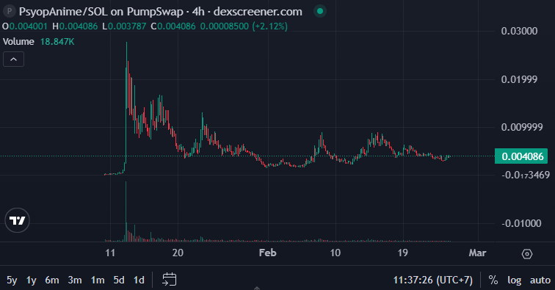Screen dimensions: 555x290
Task: Click the -0.01000 price axis label
Action: pos(521,223)
